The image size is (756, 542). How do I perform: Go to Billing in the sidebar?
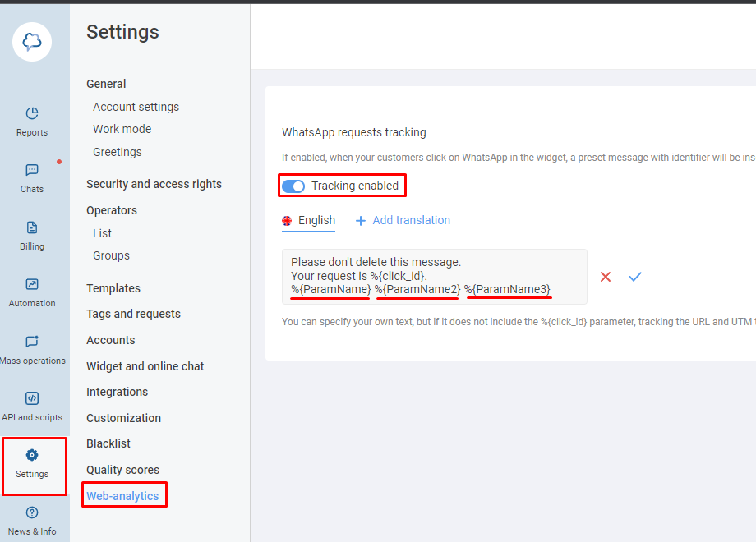click(32, 235)
